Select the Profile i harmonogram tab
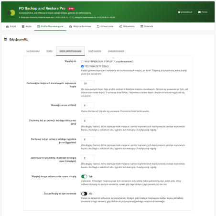216x216 pixels. [x=50, y=26]
